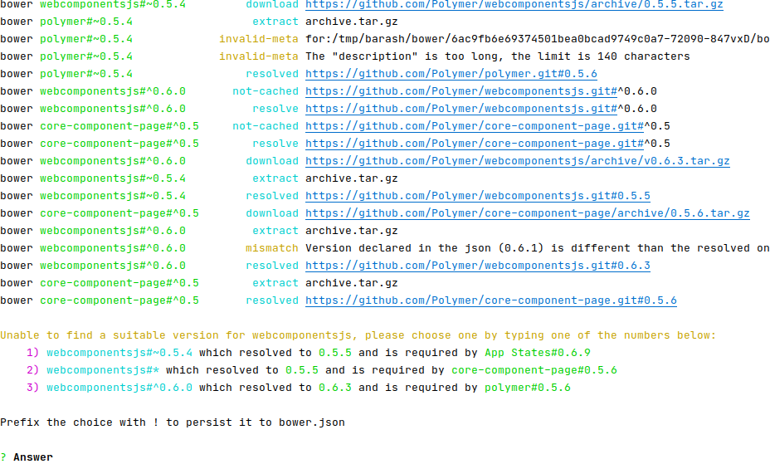Screen dimensions: 770x464
Task: Click 'Prefix the choice with !' hint line
Action: click(x=173, y=422)
